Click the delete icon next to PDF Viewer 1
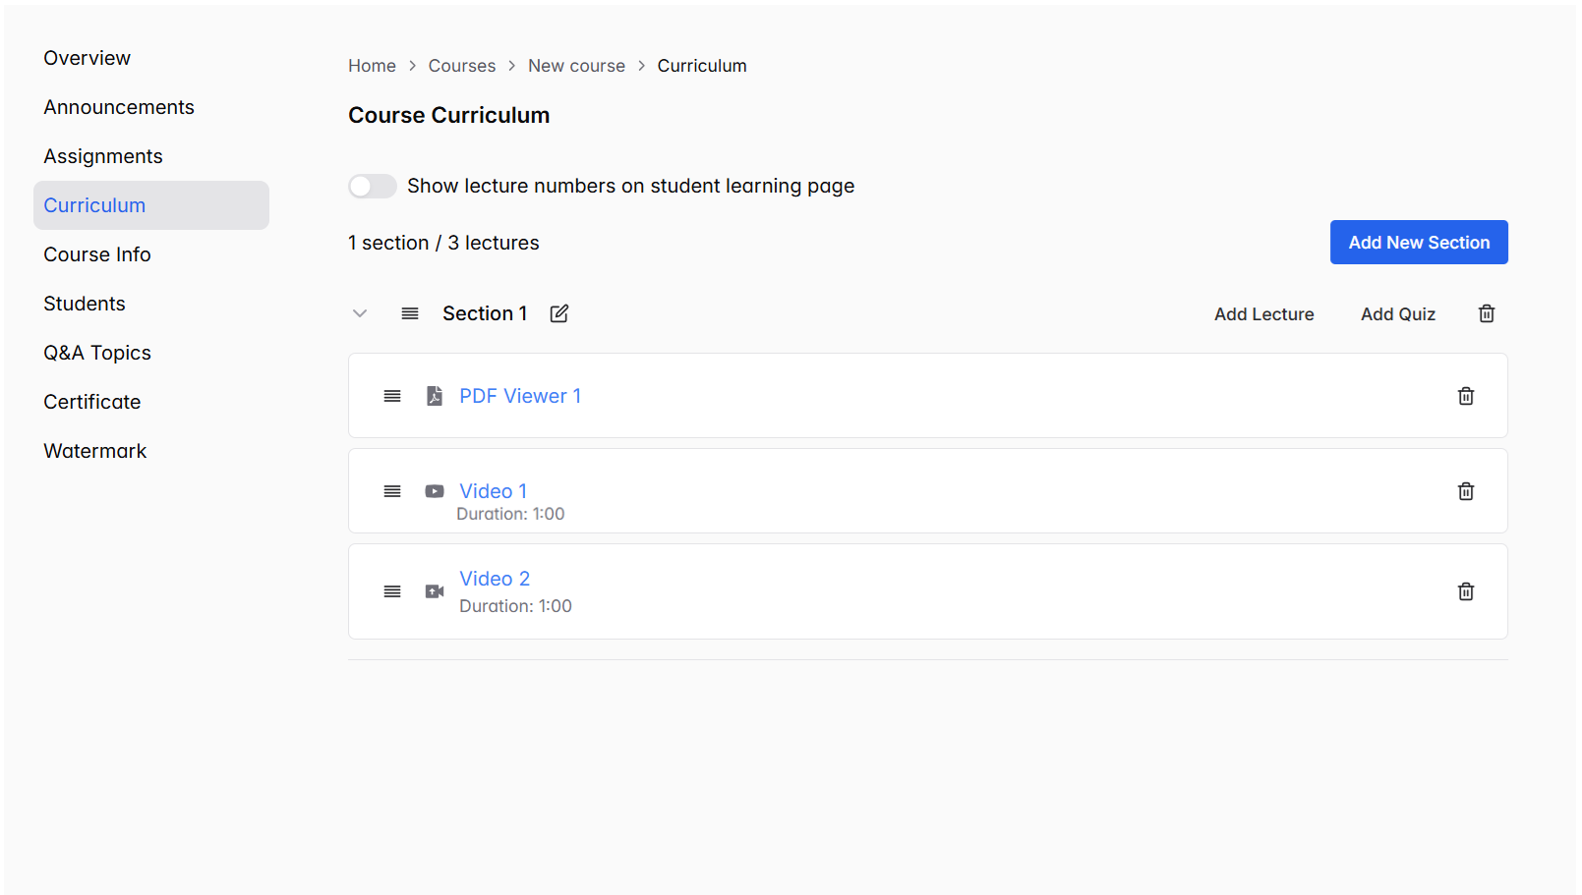1582x895 pixels. (1465, 395)
